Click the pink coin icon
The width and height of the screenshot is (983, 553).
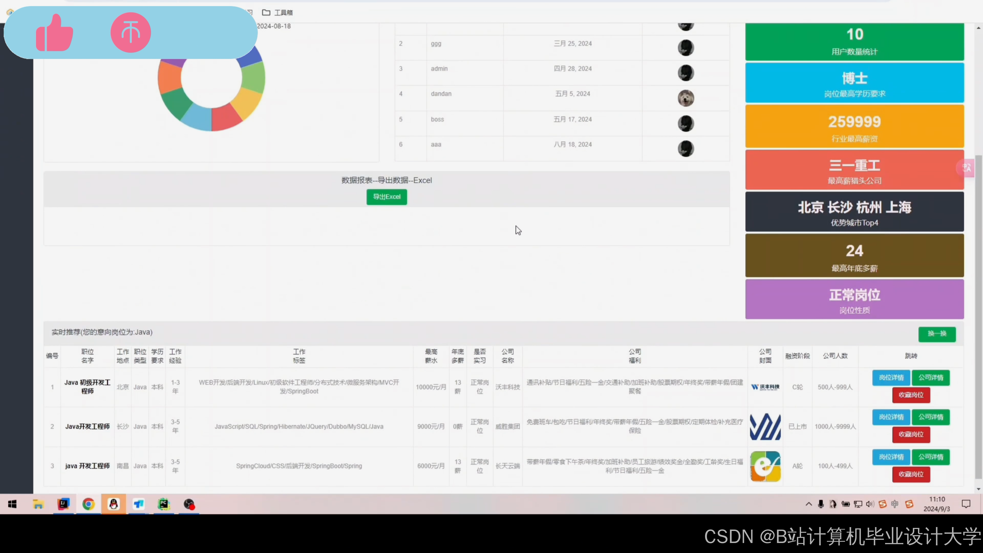(131, 33)
